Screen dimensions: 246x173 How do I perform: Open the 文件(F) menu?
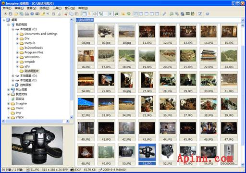[7, 8]
